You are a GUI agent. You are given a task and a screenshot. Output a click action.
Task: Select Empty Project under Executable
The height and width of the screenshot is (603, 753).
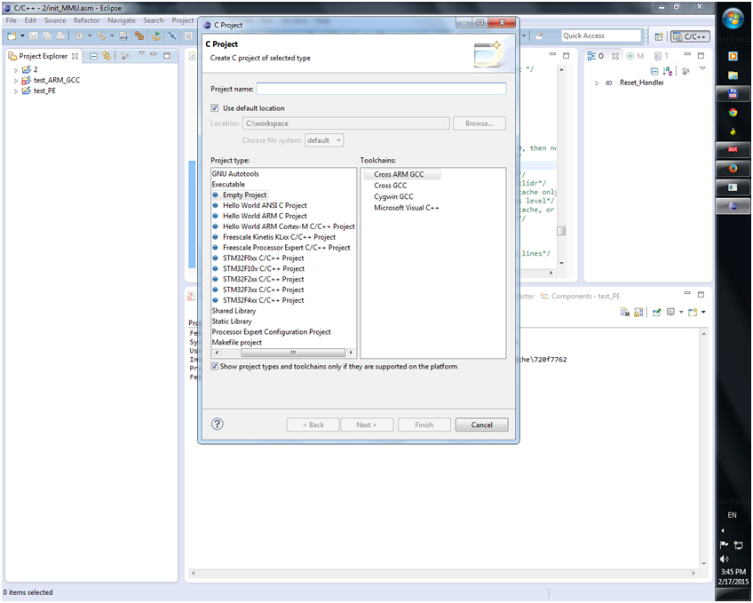point(244,194)
